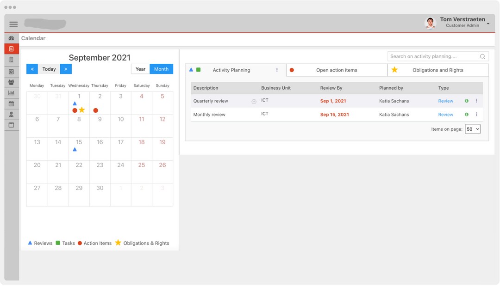Switch calendar to Month view
Viewport: 500px width, 286px height.
click(161, 69)
